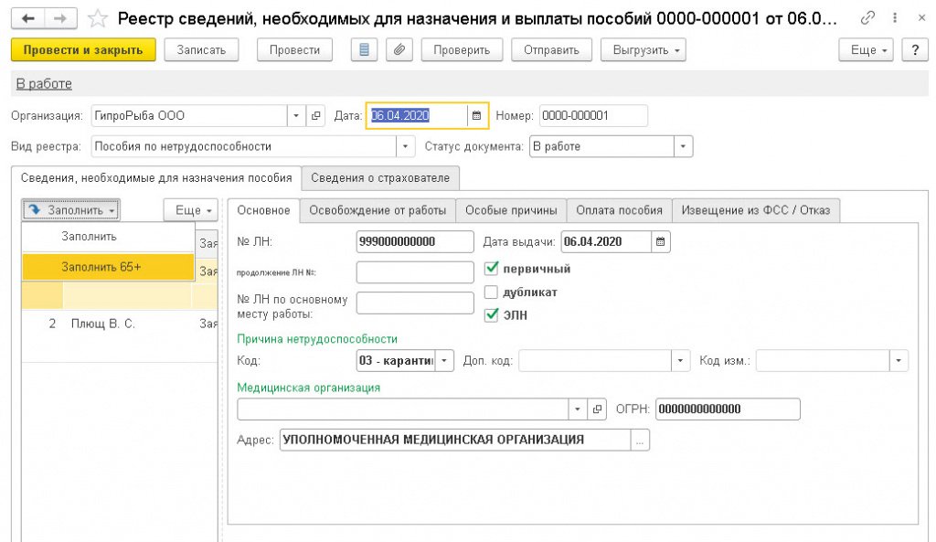The image size is (936, 542).
Task: Uncheck the ЭЛН checkbox
Action: 491,315
